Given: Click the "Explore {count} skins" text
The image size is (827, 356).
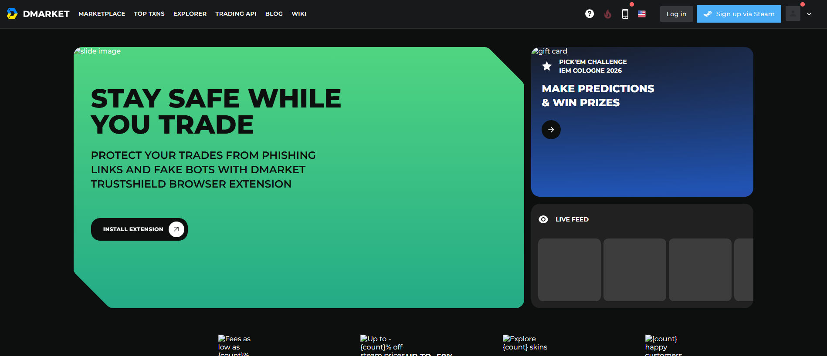Looking at the screenshot, I should (x=525, y=343).
